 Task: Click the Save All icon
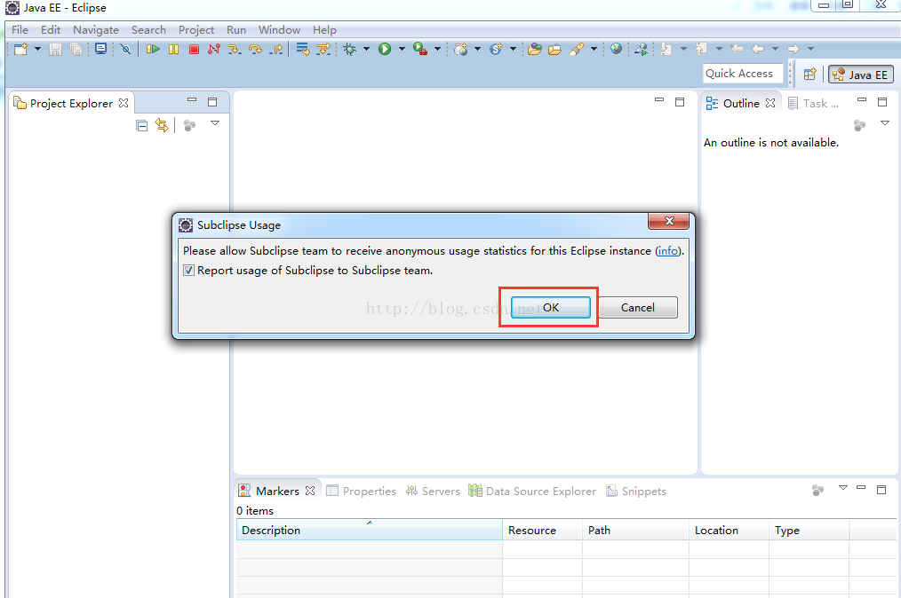76,50
